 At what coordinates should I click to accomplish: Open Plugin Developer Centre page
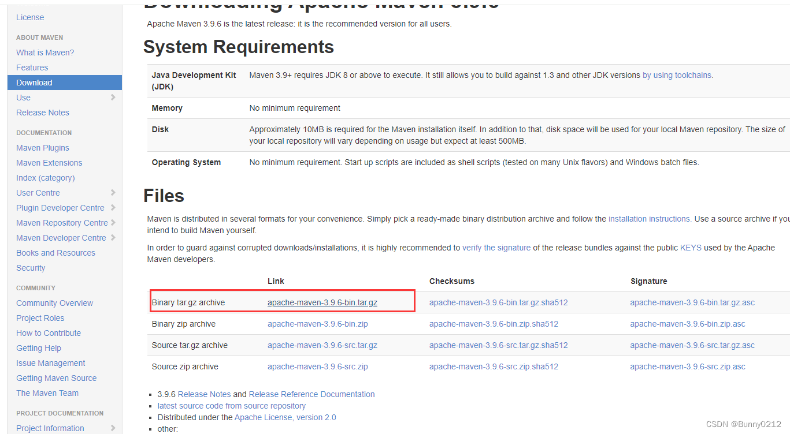point(60,208)
